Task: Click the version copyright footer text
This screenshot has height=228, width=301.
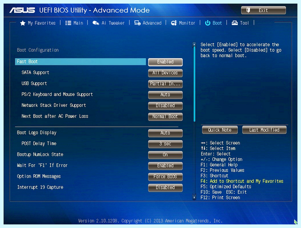Action: point(150,221)
